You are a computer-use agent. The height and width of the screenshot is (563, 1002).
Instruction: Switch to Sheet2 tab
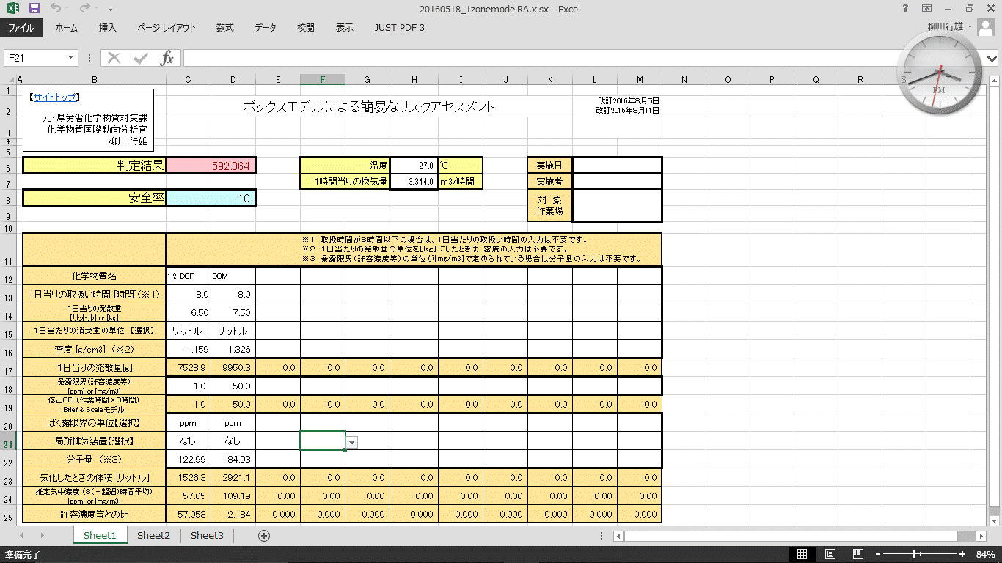pyautogui.click(x=153, y=536)
